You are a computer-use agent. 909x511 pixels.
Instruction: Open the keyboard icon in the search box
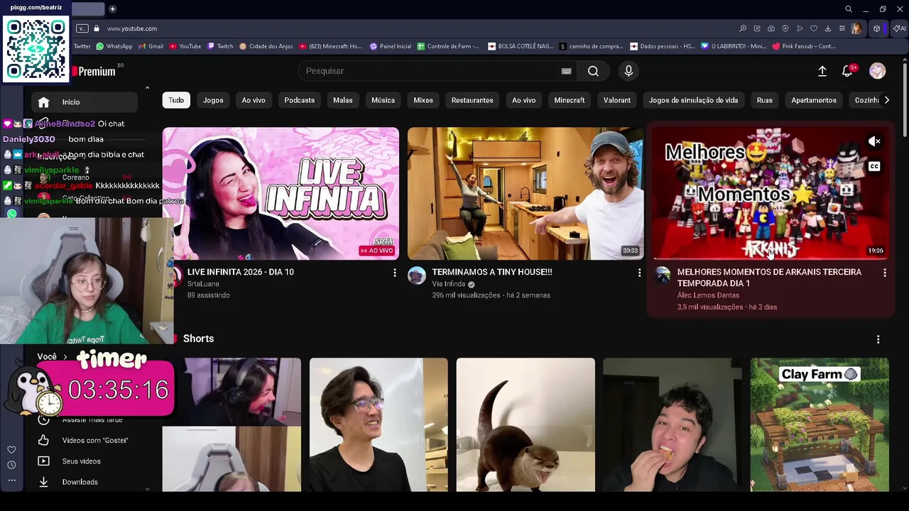coord(566,71)
